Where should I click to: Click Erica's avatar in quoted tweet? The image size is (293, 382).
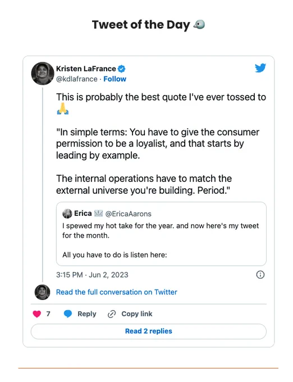[67, 213]
